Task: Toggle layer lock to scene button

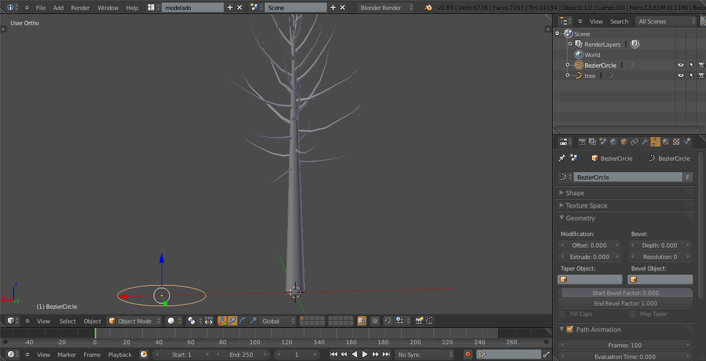Action: tap(362, 321)
